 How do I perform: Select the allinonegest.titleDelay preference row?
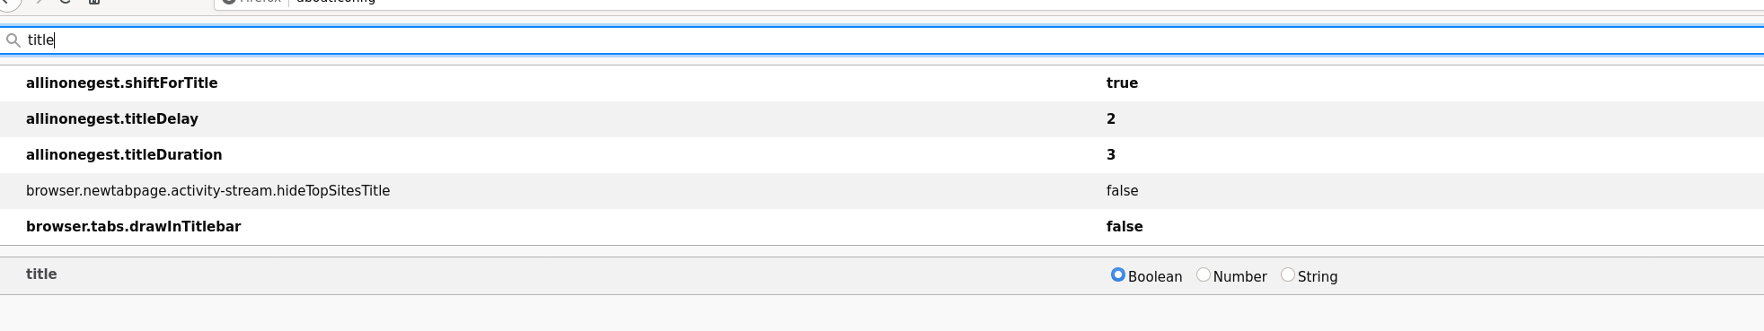882,119
